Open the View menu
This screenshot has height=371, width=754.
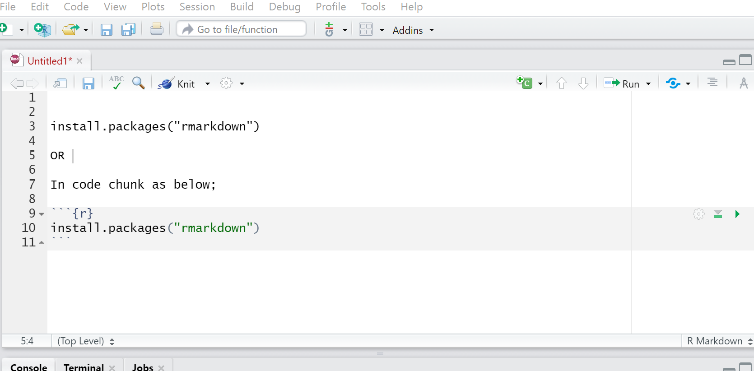(115, 7)
